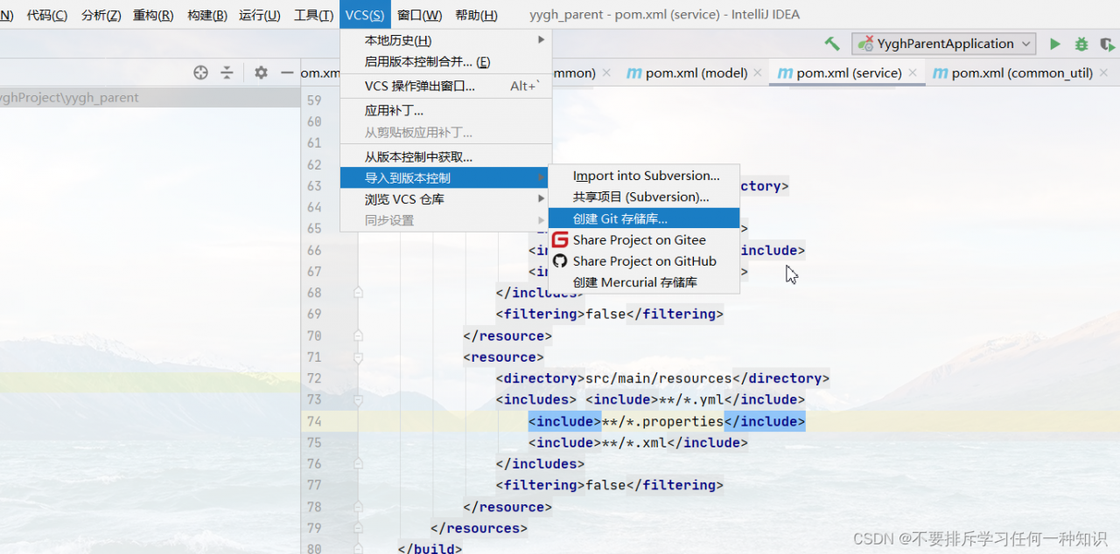
Task: Click filtering false on line 77
Action: pos(609,485)
